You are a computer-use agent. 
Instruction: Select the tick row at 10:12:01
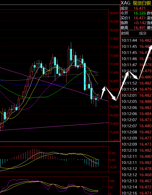(136, 95)
